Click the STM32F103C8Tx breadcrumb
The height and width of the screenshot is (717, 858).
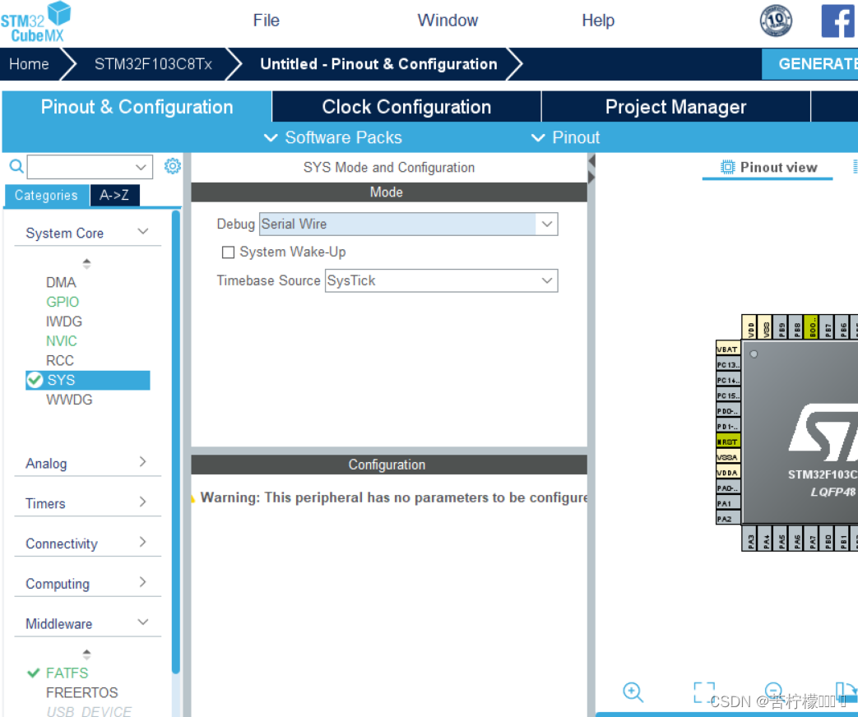tap(153, 64)
